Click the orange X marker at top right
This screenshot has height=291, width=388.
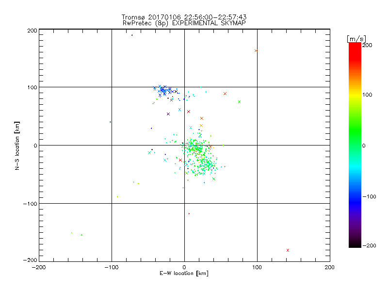click(x=256, y=51)
